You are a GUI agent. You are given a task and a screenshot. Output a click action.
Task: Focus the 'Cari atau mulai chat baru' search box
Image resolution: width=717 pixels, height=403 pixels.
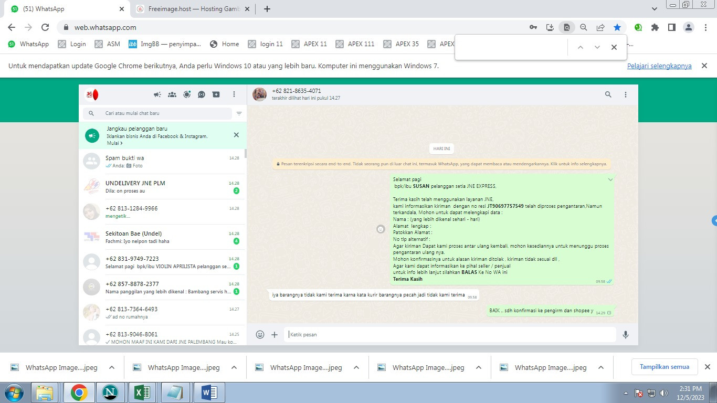coord(157,113)
